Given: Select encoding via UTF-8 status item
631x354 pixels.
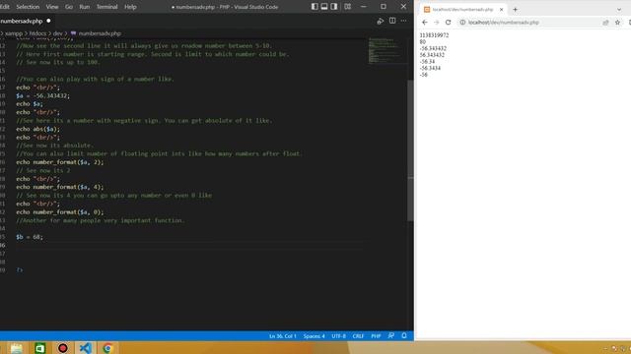Looking at the screenshot, I should pos(338,336).
